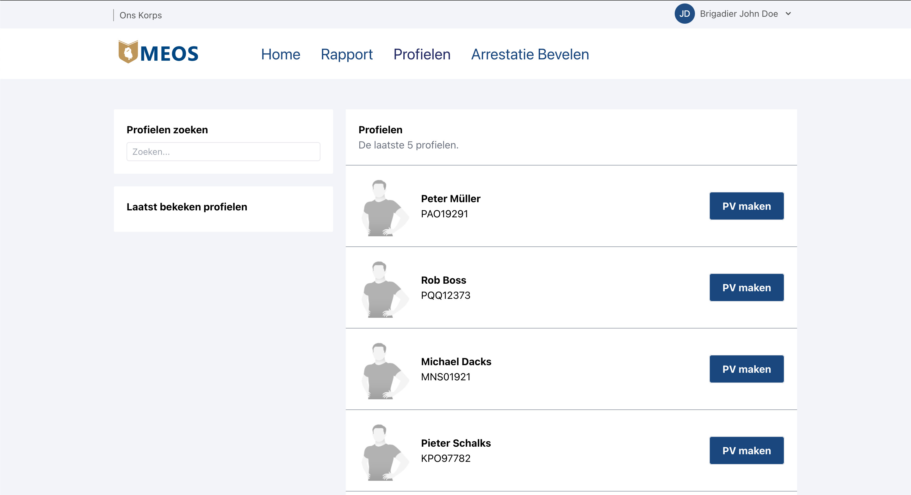
Task: Expand the Brigadier John Doe dropdown arrow
Action: (788, 14)
